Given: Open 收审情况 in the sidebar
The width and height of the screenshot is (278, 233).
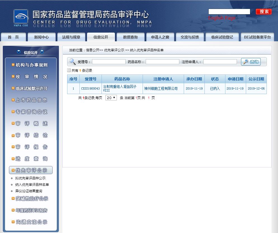Looking at the screenshot, I should point(32,76).
